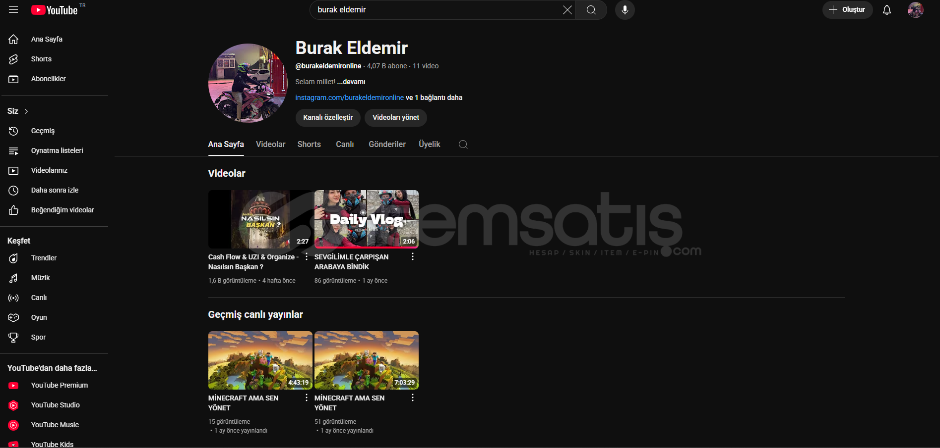Expand the Siz section chevron
This screenshot has height=448, width=940.
click(x=26, y=111)
